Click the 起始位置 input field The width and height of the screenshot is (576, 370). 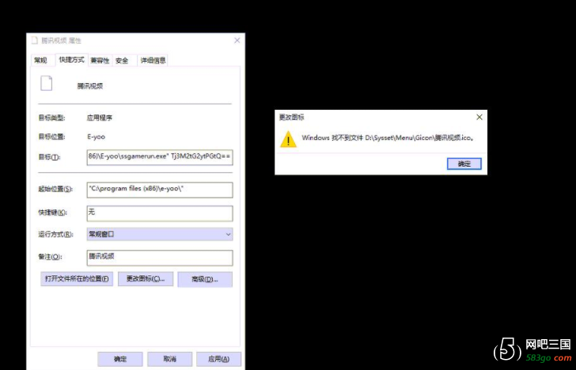[160, 190]
